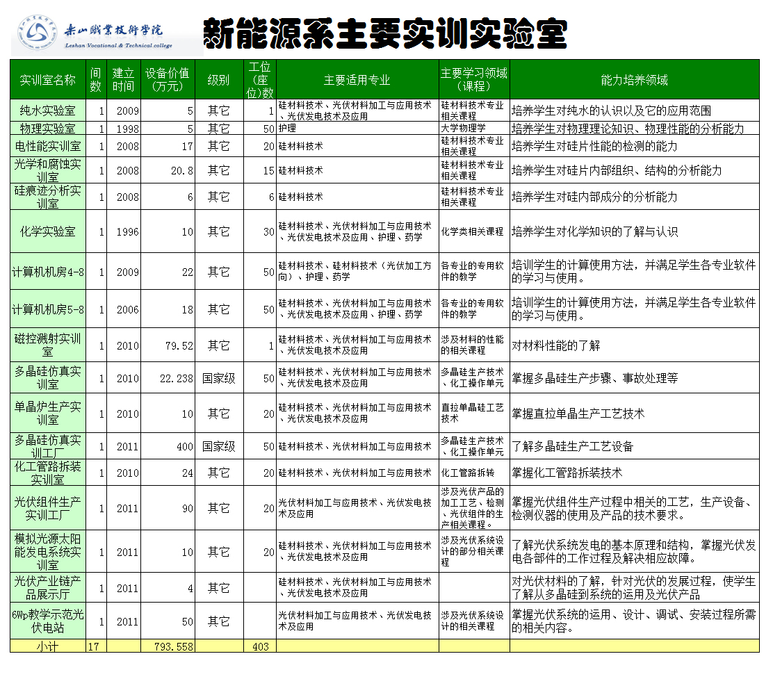773x695 pixels.
Task: Click the title 新能源系主要实训实验室
Action: tap(384, 33)
